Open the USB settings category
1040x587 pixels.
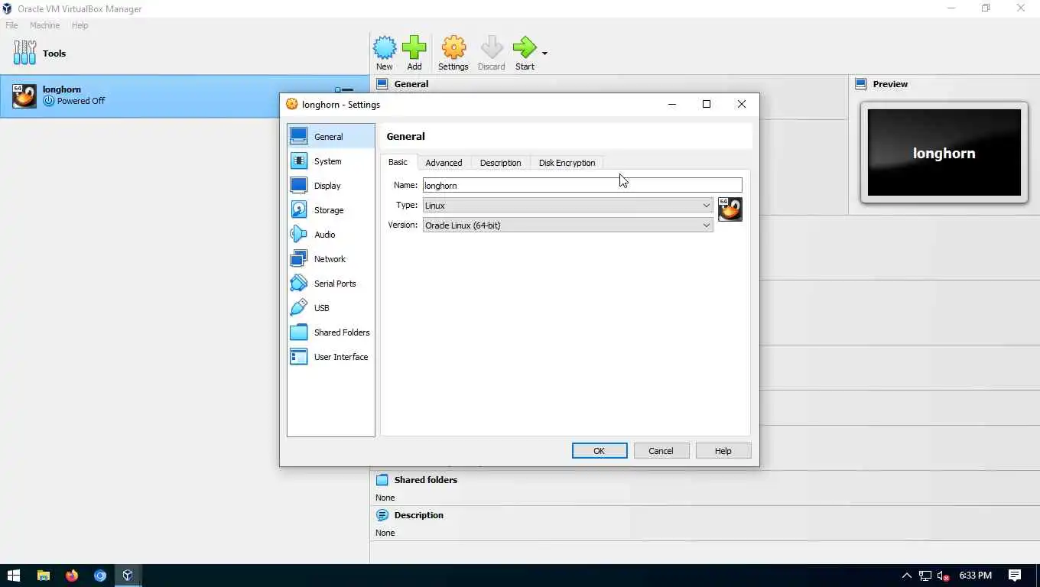click(x=331, y=308)
